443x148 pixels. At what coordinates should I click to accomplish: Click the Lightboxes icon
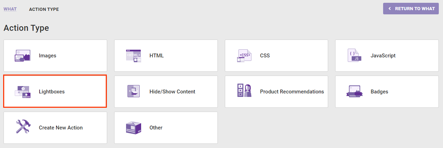[x=23, y=92]
